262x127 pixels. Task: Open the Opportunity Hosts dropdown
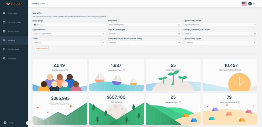tap(220, 25)
